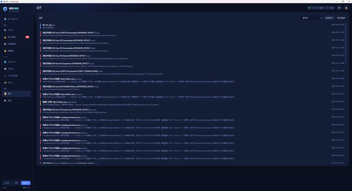Select the PE.Stealer cosmos-explorer.exe log entry

[x=192, y=57]
